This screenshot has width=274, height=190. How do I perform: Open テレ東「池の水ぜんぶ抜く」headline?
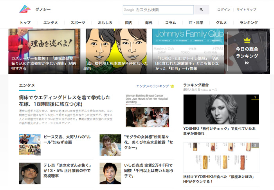(67, 170)
